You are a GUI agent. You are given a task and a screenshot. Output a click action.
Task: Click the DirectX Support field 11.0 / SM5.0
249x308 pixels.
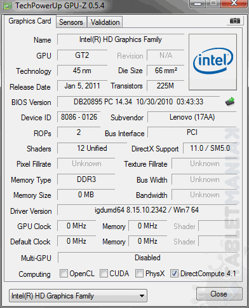[210, 148]
